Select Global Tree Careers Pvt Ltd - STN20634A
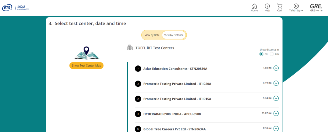The width and height of the screenshot is (328, 132). (175, 129)
